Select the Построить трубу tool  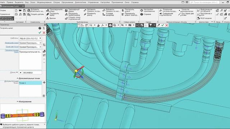[53, 14]
